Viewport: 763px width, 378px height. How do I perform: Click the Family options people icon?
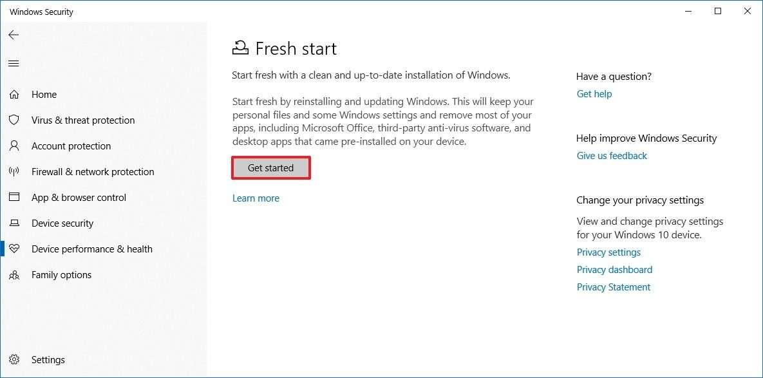coord(14,275)
